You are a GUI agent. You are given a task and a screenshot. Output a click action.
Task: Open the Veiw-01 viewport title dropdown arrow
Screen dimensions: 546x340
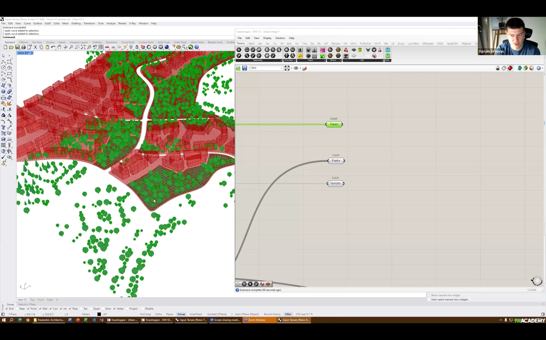pos(32,53)
